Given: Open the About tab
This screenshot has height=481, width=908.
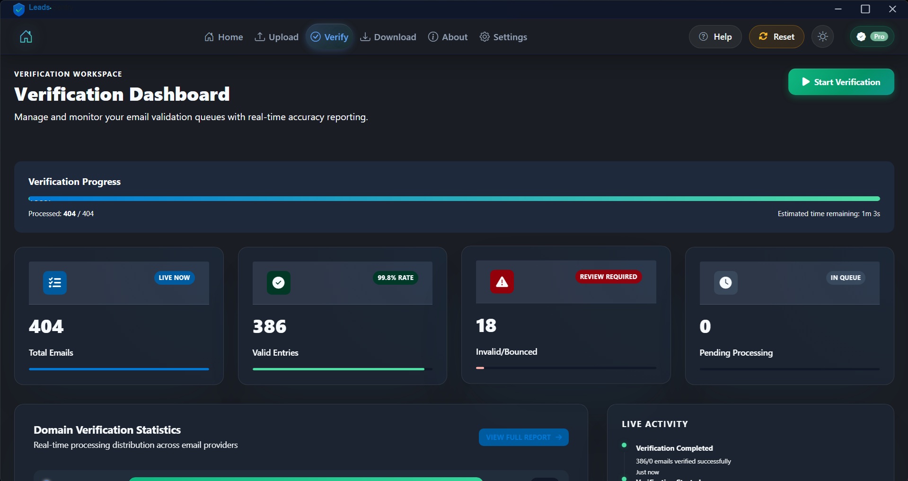Looking at the screenshot, I should tap(448, 37).
